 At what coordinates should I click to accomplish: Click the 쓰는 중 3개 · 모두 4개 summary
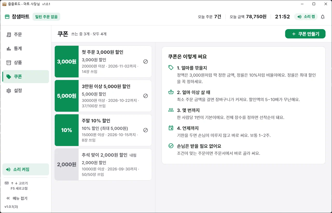[x=89, y=34]
